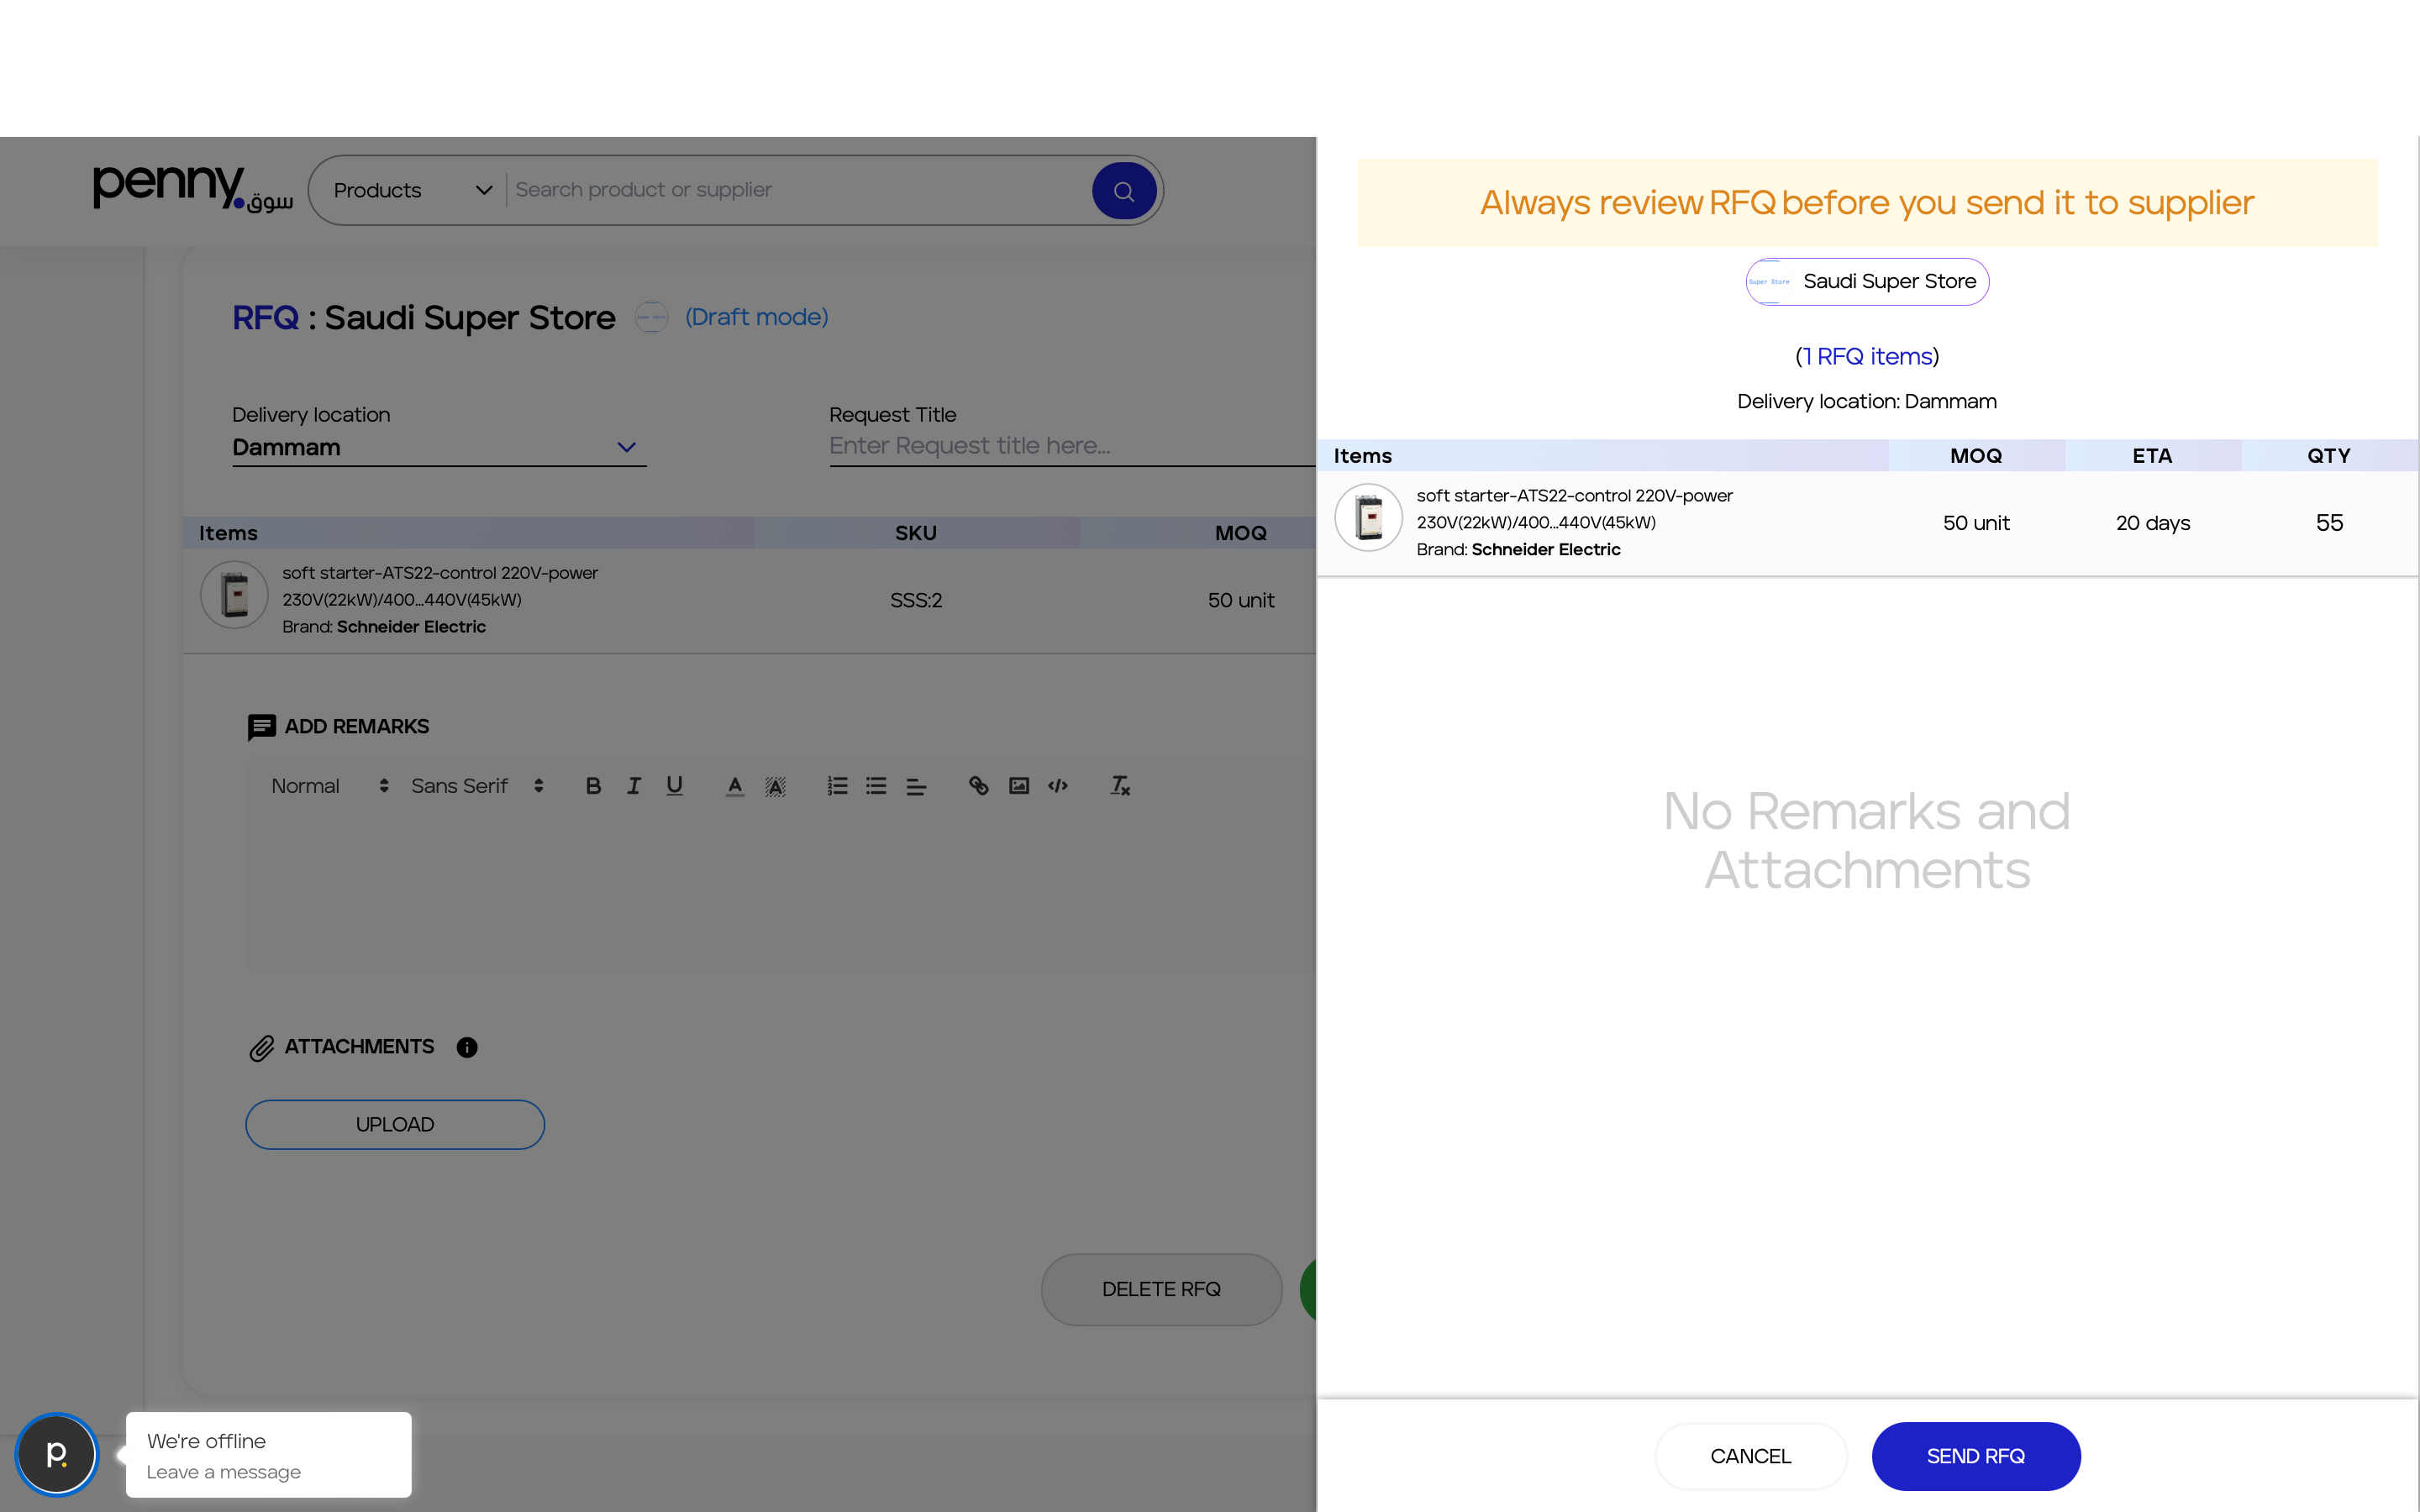
Task: Insert a hyperlink in remarks
Action: pos(978,786)
